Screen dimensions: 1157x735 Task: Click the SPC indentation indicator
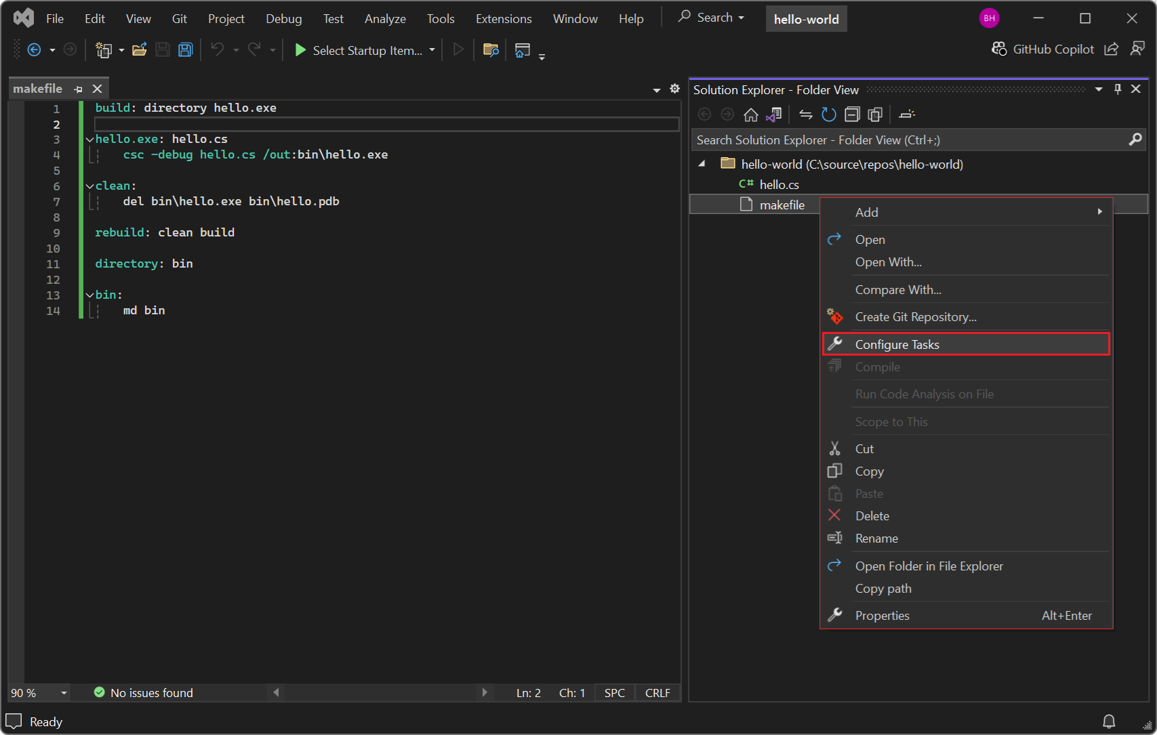[x=615, y=692]
